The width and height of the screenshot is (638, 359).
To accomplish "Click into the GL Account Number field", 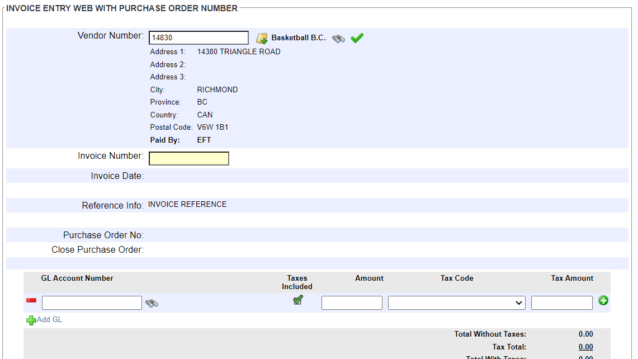I will pyautogui.click(x=92, y=303).
